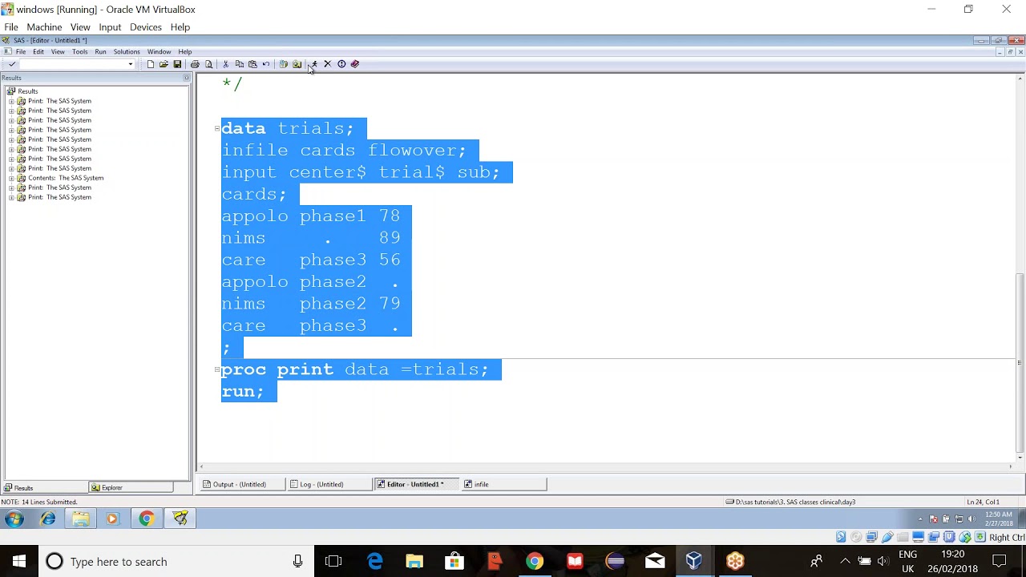Collapse the proc print step fold marker
The height and width of the screenshot is (577, 1026).
click(216, 369)
